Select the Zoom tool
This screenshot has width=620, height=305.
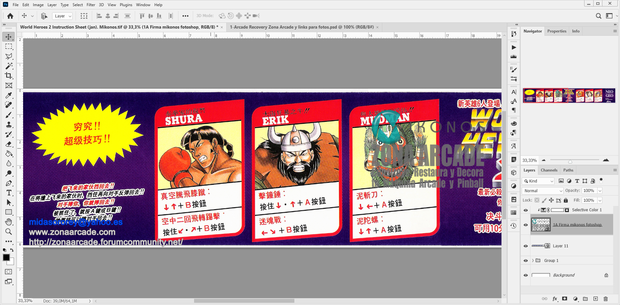[x=8, y=232]
